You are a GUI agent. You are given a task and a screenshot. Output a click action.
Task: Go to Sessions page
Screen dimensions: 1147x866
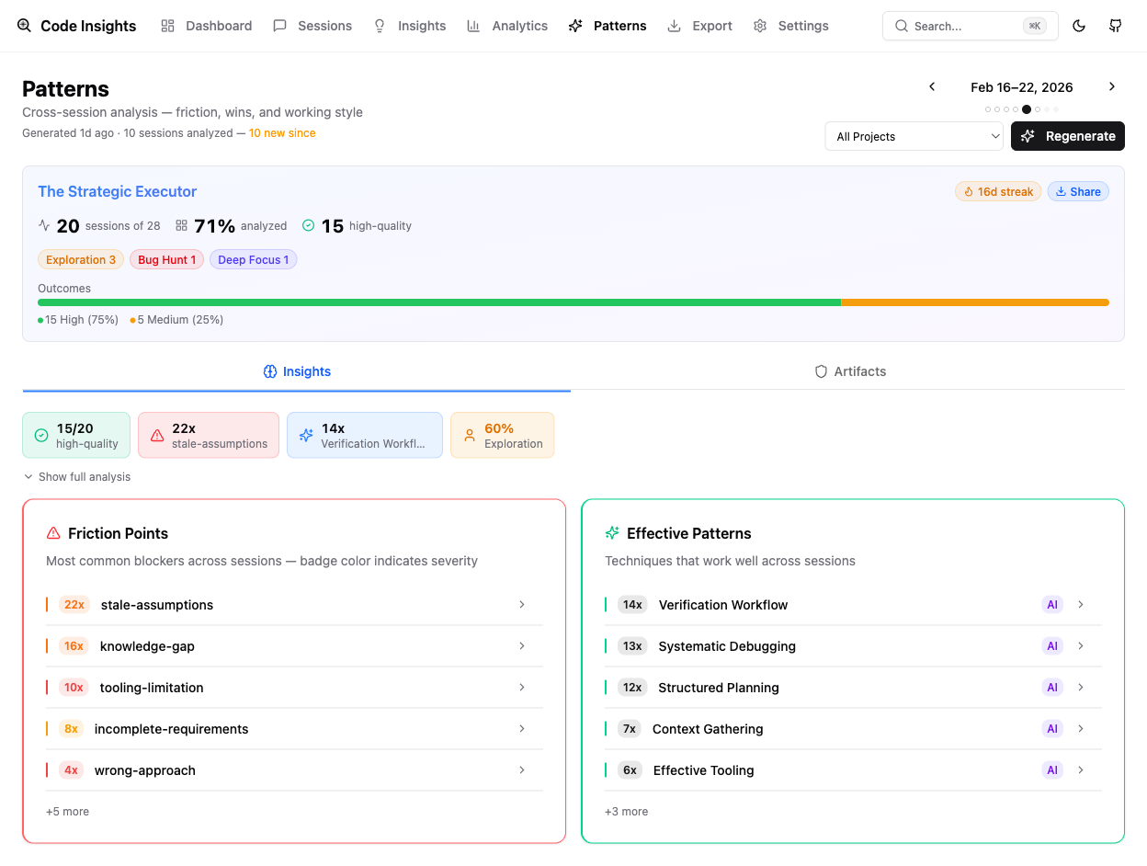312,26
